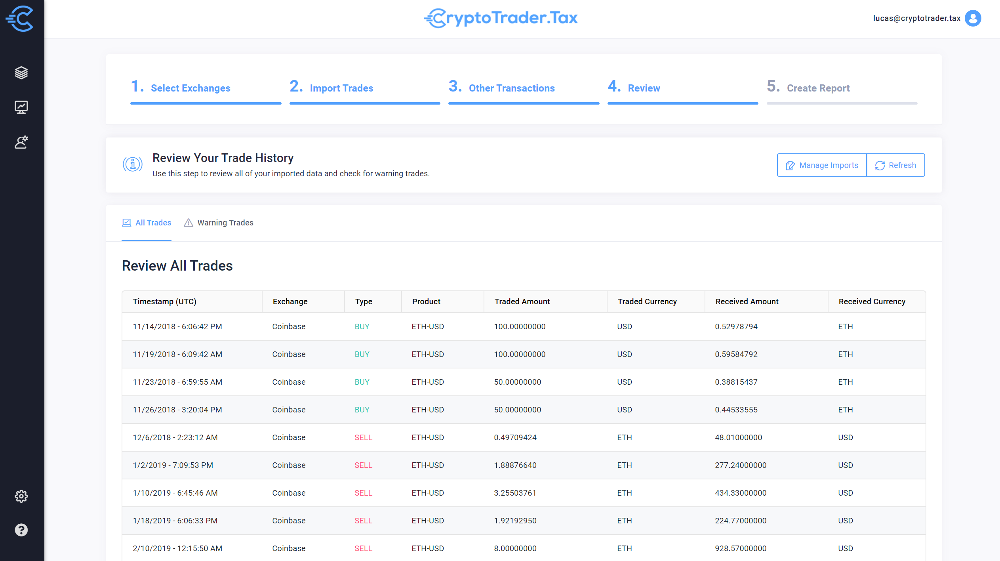Select the 2/10/2019 - 12:15:50 AM timestamp
Screen dimensions: 1000x561
[177, 548]
